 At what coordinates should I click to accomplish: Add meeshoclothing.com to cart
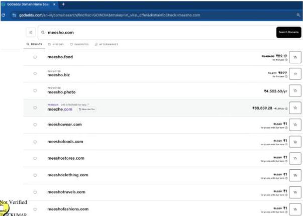tap(295, 175)
